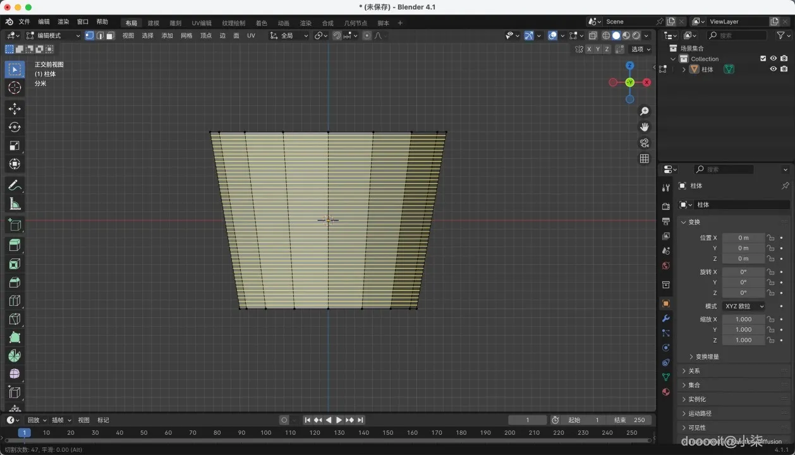Select the Rotate tool

pyautogui.click(x=15, y=127)
